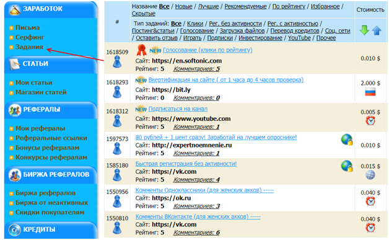Viewport: 389px width, 240px height.
Task: Click globe lock icon on expertnoemnenie.ru task
Action: pos(347,140)
